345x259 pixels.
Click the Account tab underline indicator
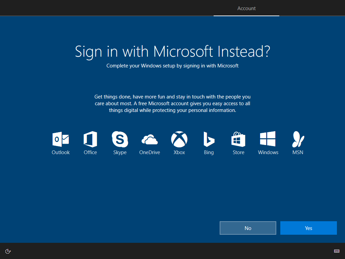[x=246, y=15]
